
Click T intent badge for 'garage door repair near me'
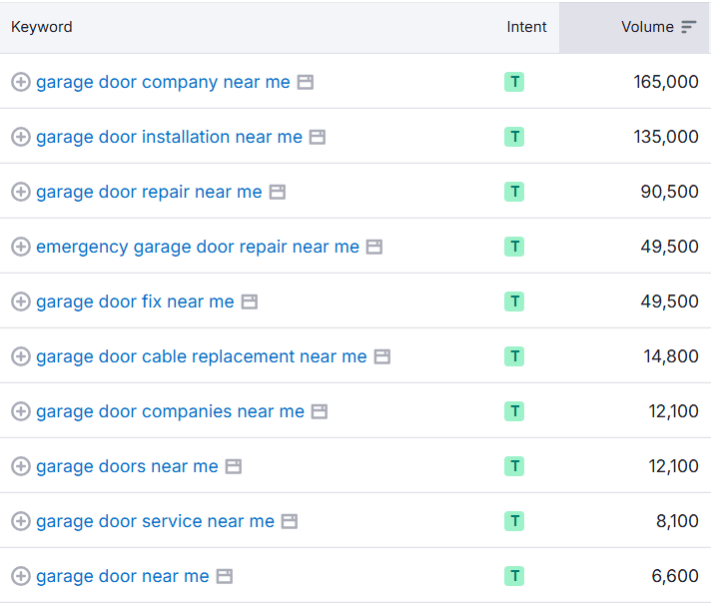514,192
